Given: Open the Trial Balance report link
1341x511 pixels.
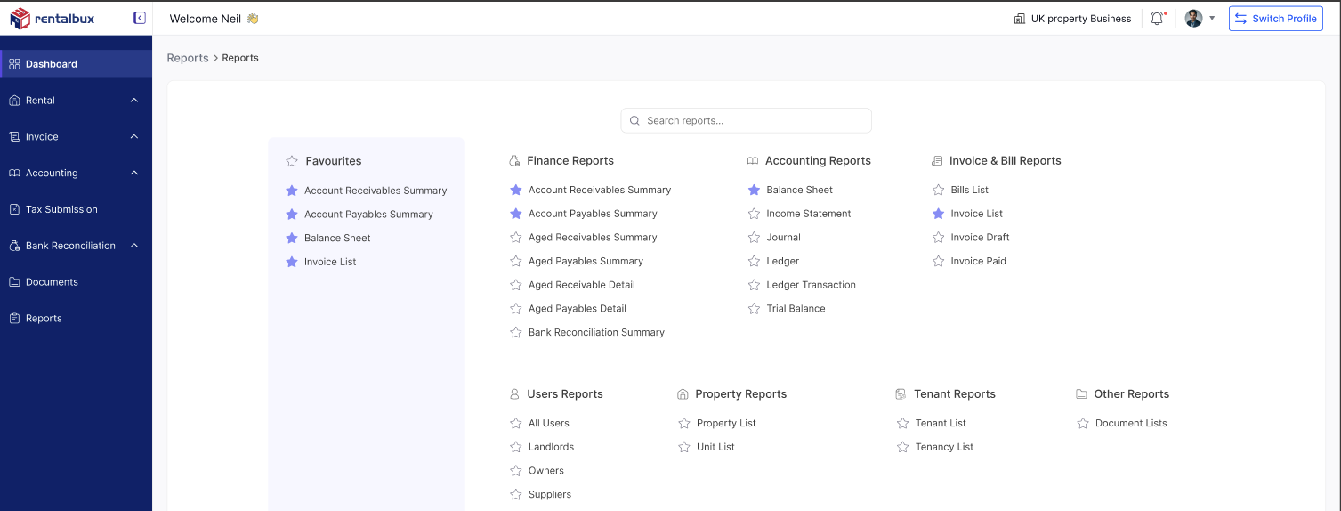Looking at the screenshot, I should point(796,309).
